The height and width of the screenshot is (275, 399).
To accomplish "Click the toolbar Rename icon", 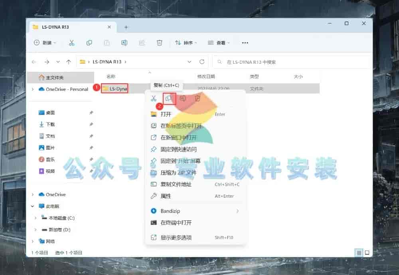I will pyautogui.click(x=124, y=43).
